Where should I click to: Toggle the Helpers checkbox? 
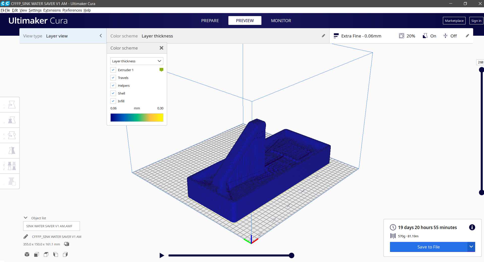(x=113, y=85)
